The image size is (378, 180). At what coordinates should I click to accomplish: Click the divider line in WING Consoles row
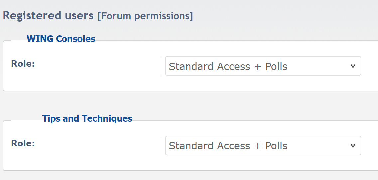(x=161, y=66)
